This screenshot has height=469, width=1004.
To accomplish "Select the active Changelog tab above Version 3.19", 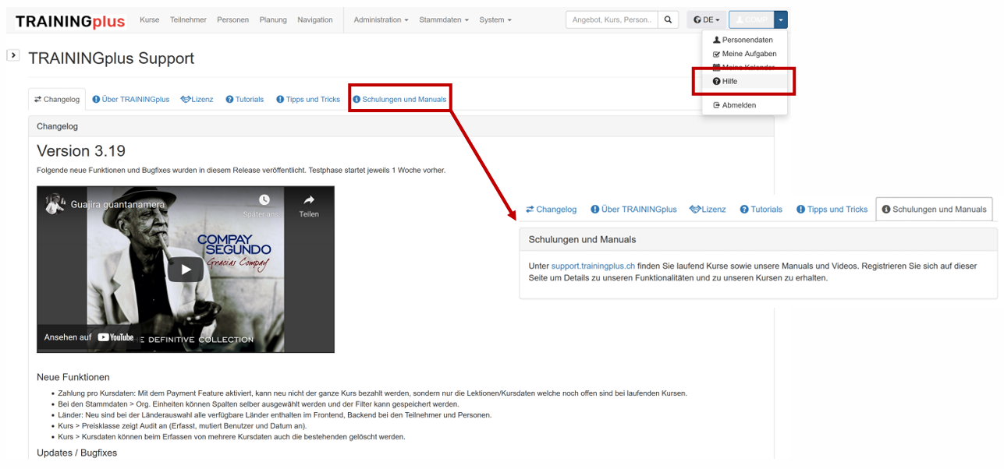I will click(x=57, y=100).
